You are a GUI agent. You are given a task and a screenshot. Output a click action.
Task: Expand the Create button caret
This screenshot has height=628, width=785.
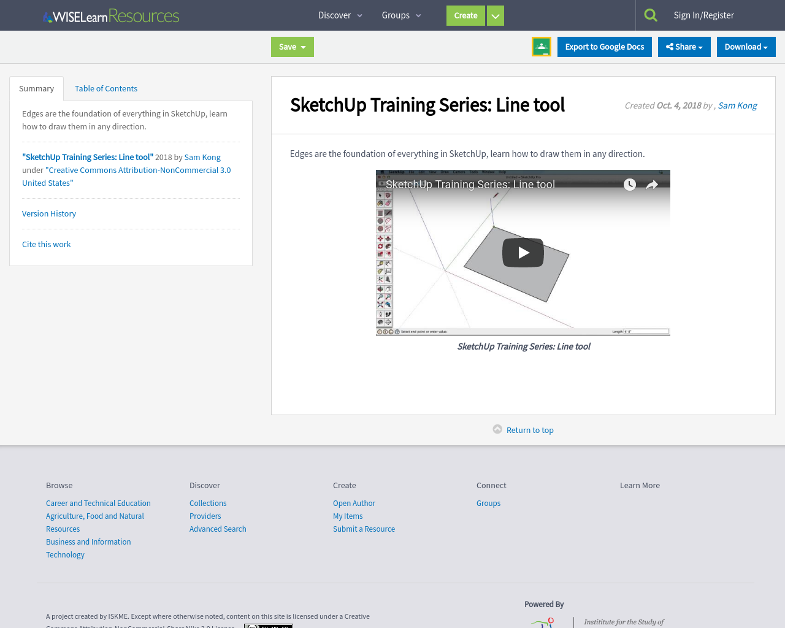coord(494,15)
